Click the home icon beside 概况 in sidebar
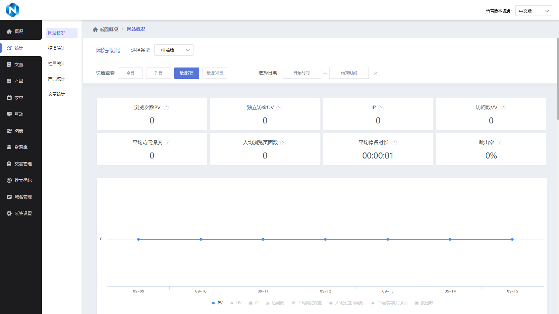Screen dimensions: 559x314 (9, 31)
